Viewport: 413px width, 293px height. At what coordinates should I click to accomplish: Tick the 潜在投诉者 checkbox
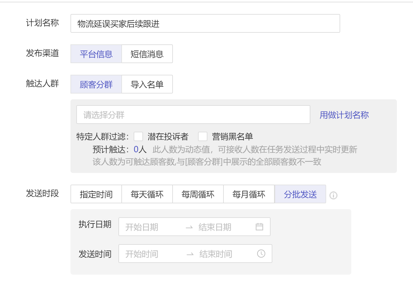[138, 136]
